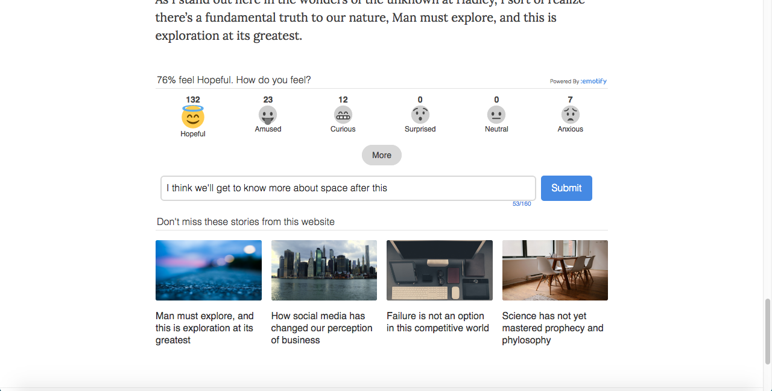Click the Neutral face icon
The height and width of the screenshot is (391, 772).
496,115
